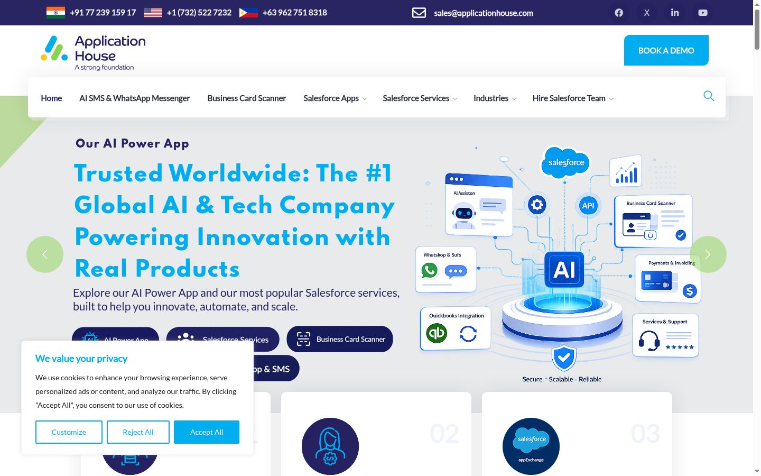Screen dimensions: 761x476
Task: Click the security shield checkmark icon
Action: [x=564, y=358]
